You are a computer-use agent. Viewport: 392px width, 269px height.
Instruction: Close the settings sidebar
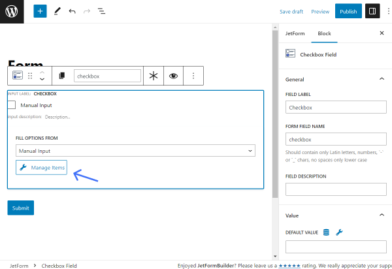click(x=382, y=33)
